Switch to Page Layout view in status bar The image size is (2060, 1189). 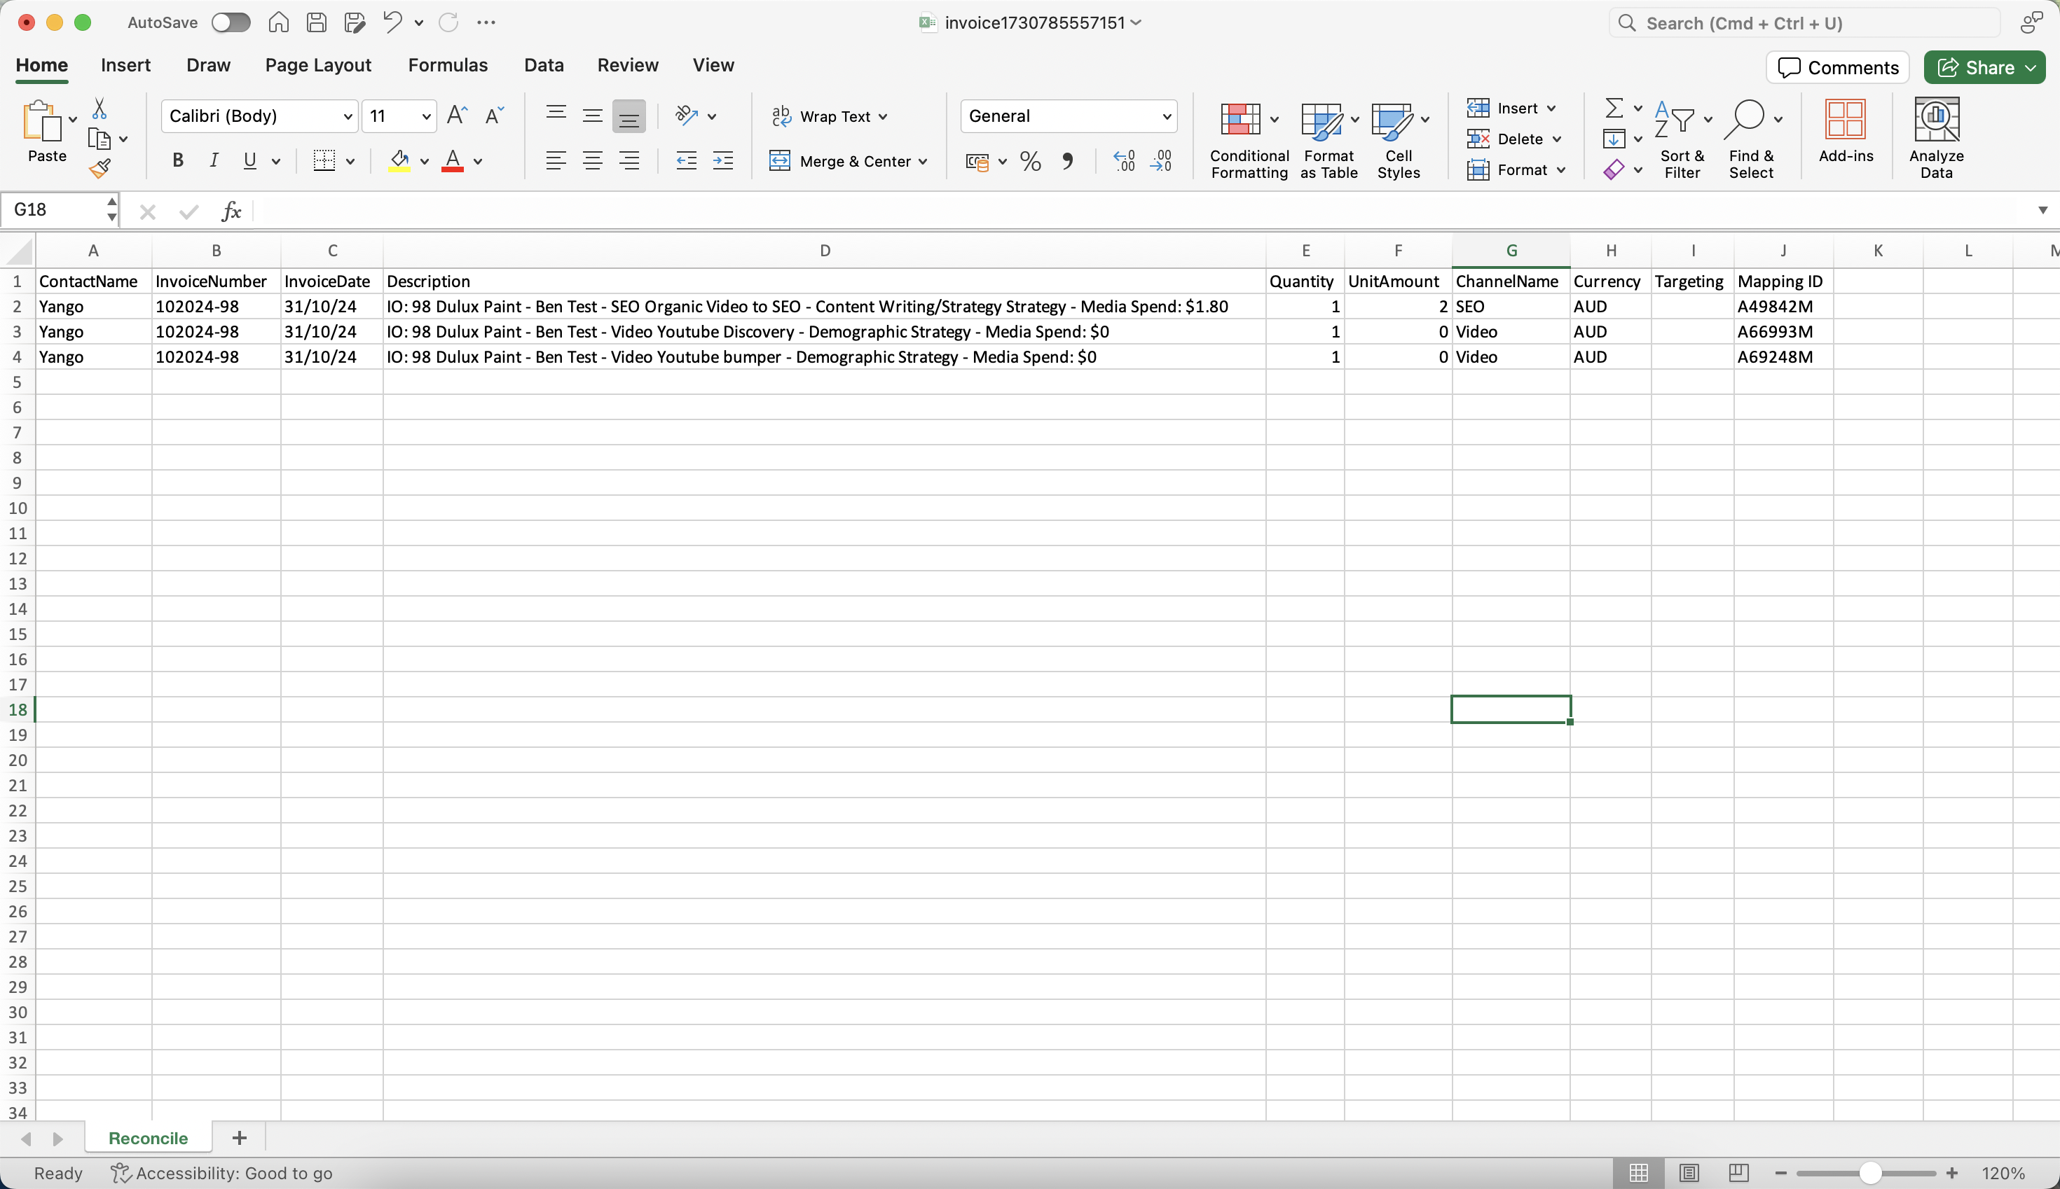point(1689,1173)
